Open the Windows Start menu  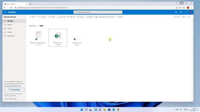[x=82, y=110]
